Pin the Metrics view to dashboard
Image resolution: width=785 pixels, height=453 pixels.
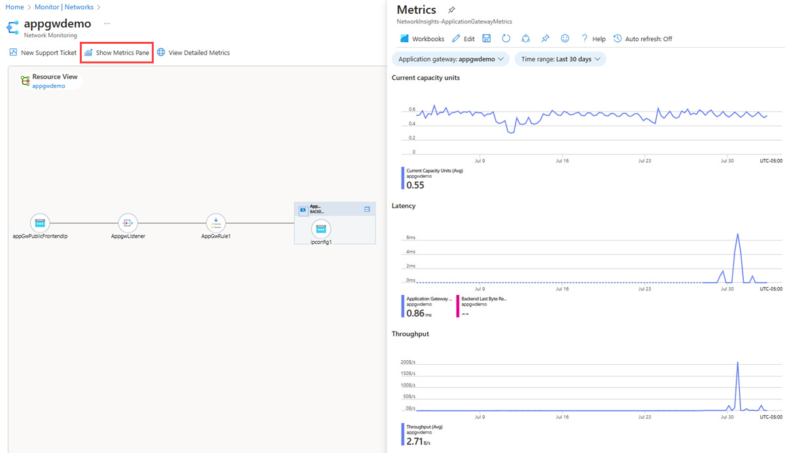point(545,39)
